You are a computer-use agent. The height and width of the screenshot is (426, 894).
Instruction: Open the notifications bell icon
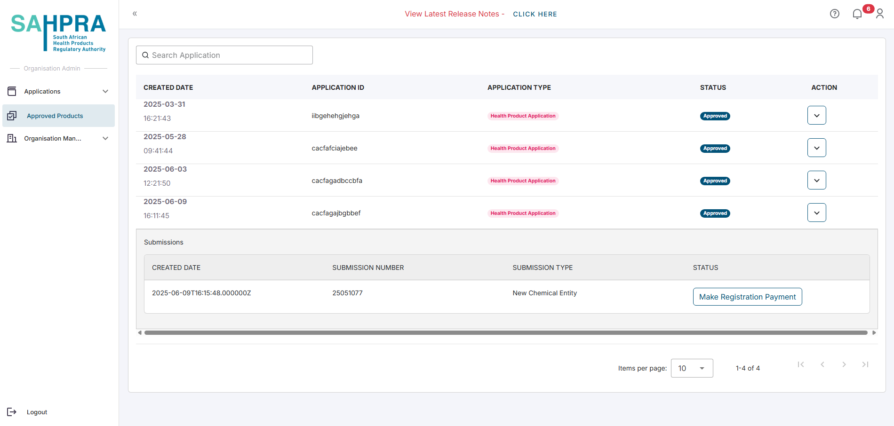[857, 14]
